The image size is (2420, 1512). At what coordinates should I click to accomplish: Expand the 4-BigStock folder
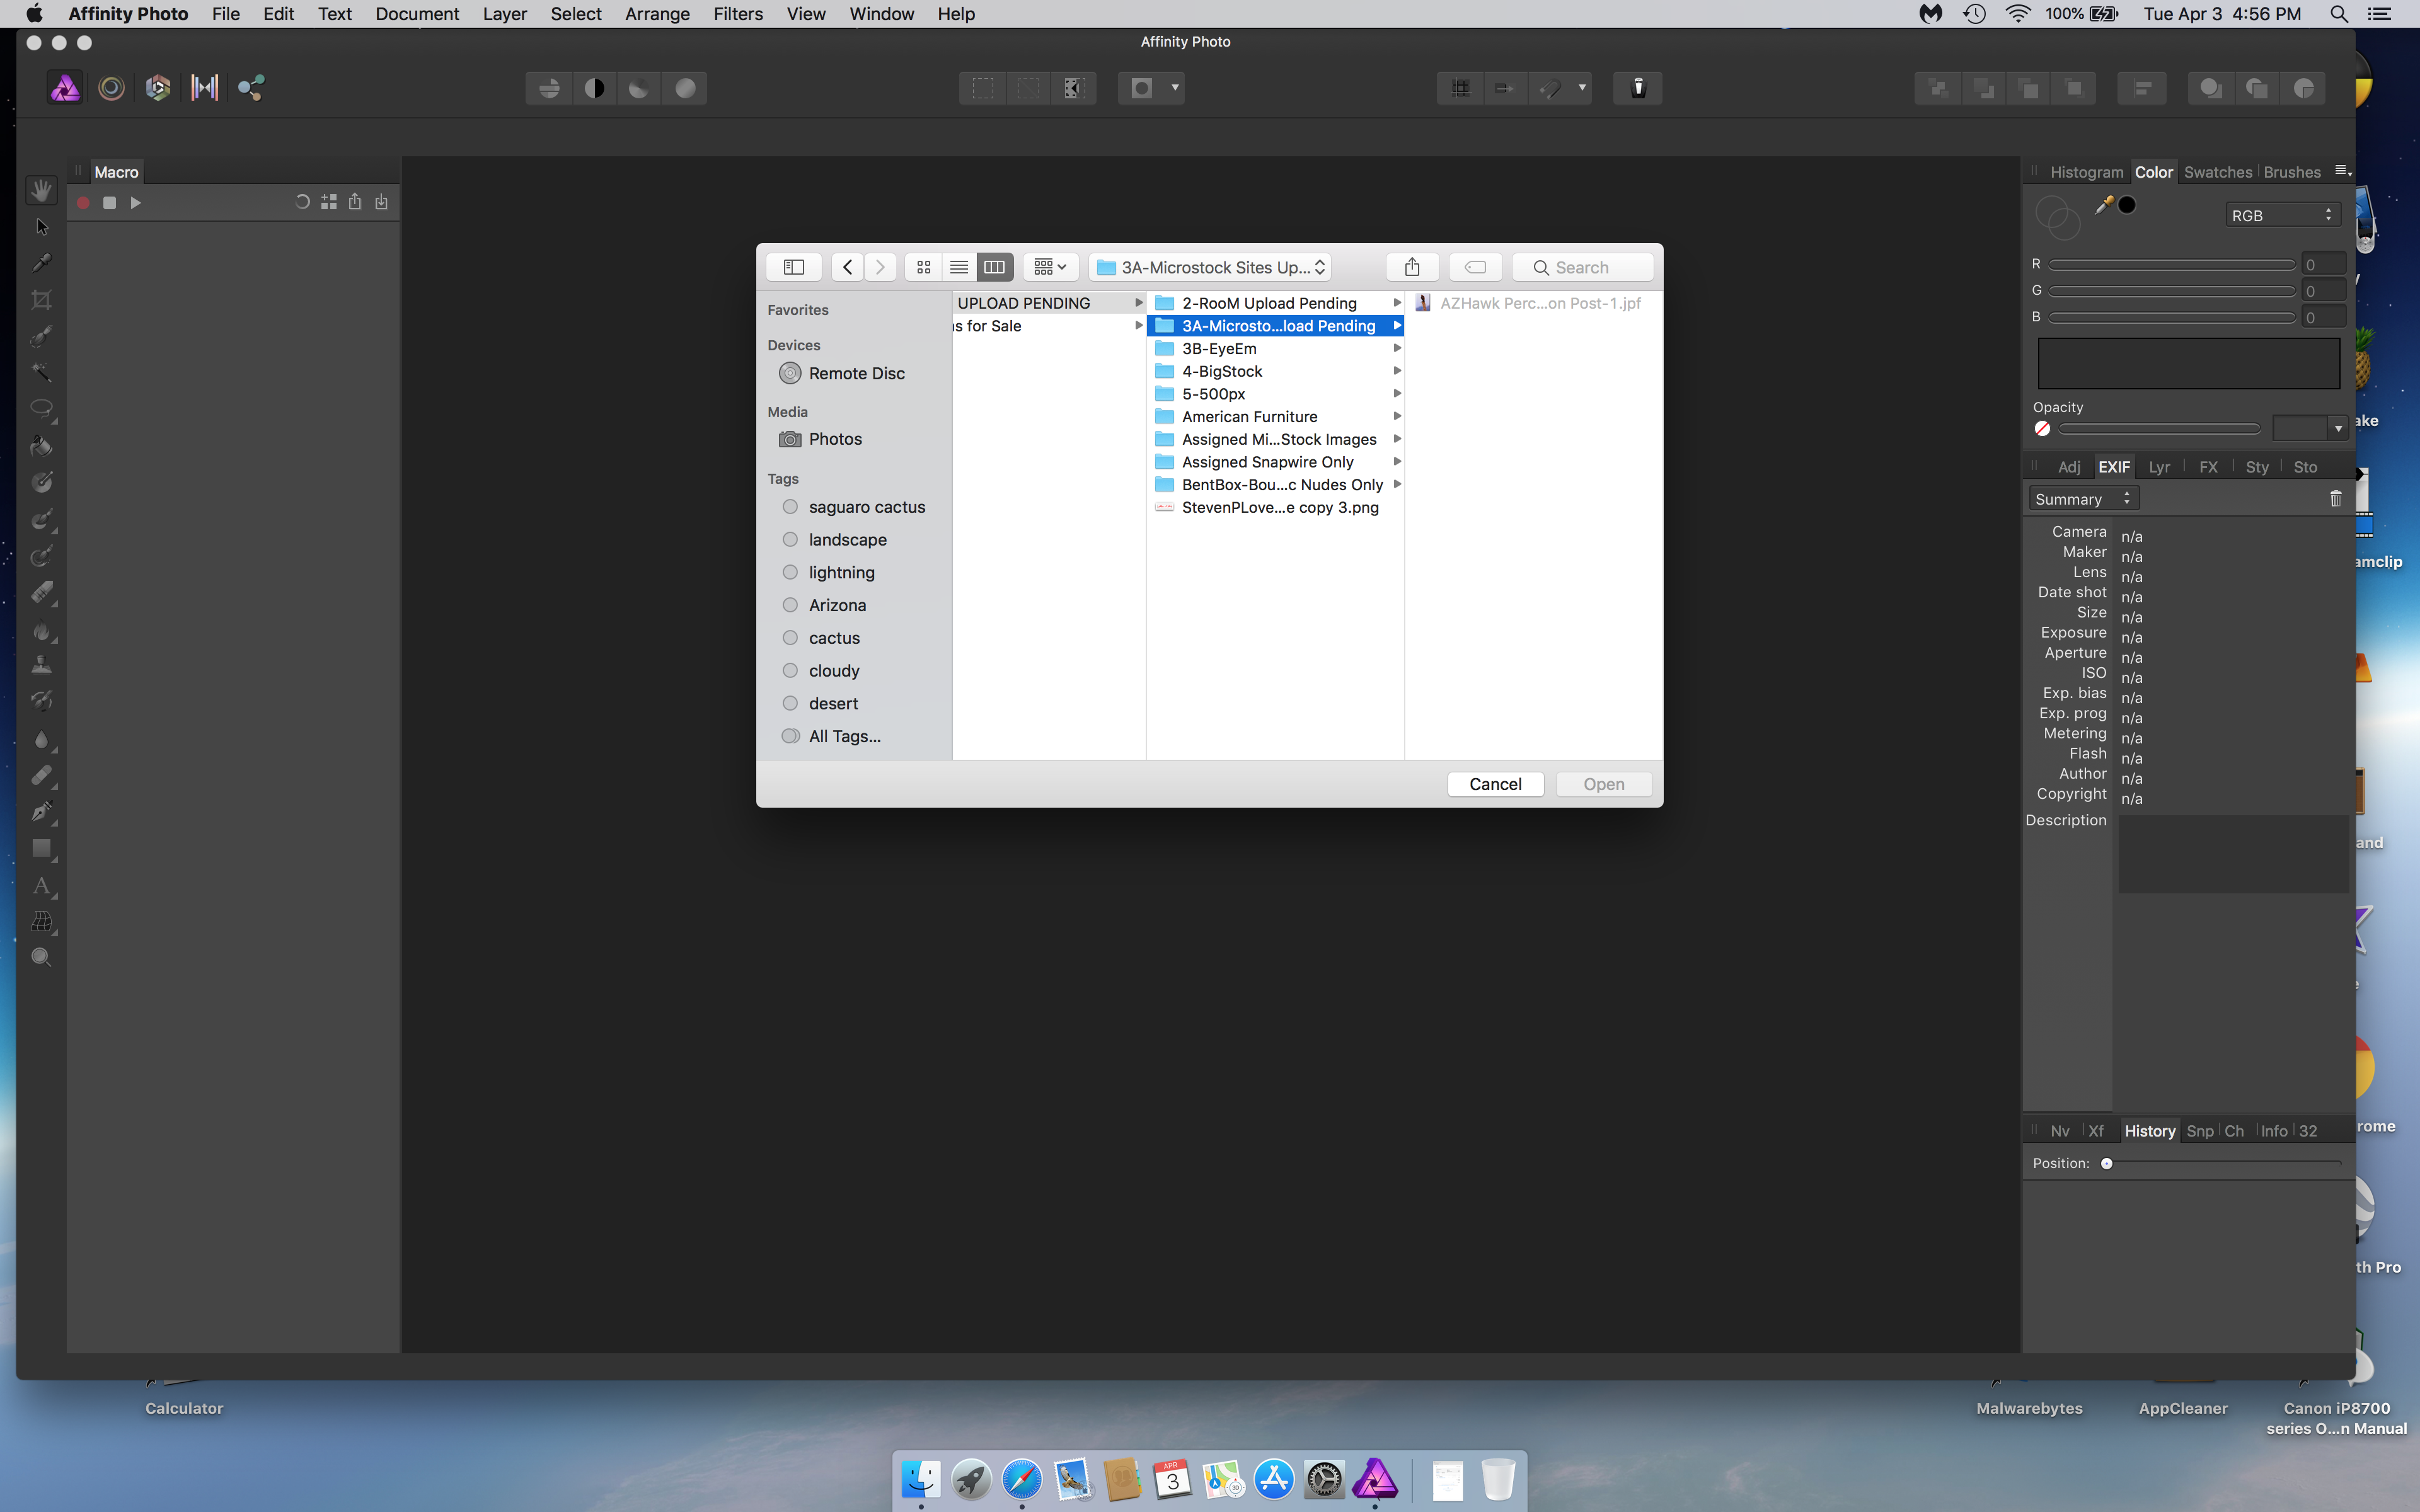pyautogui.click(x=1396, y=371)
